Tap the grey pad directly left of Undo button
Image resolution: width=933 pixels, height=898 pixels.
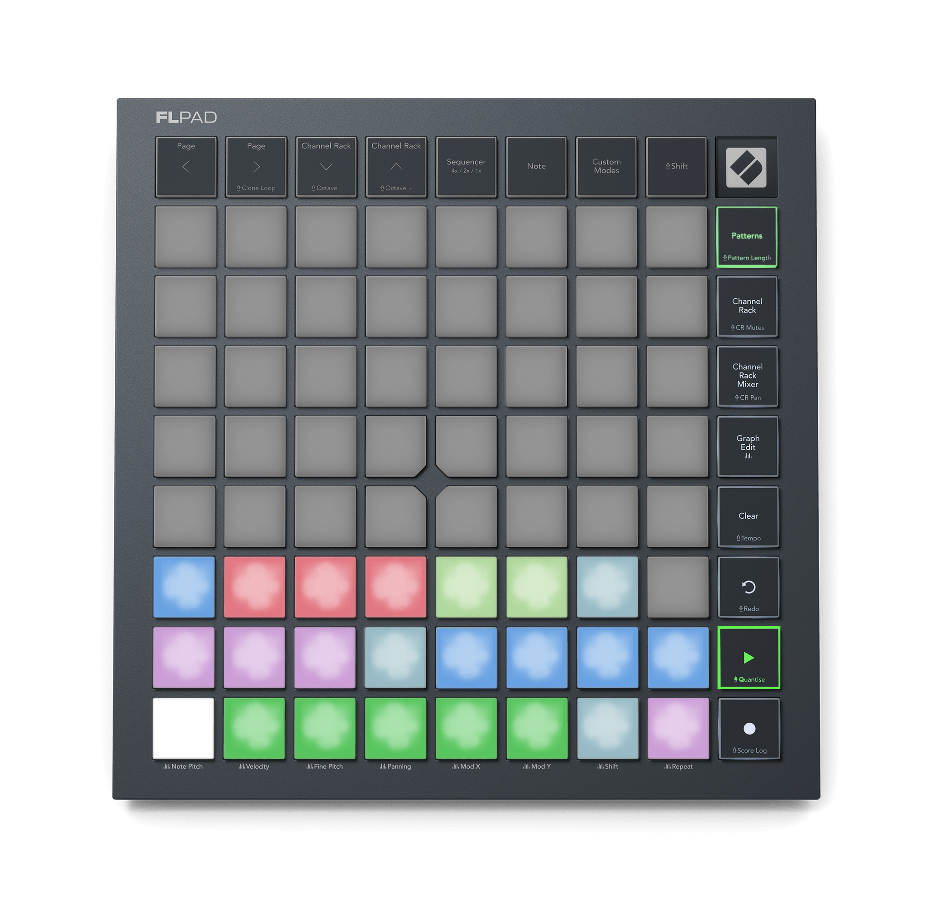(678, 587)
